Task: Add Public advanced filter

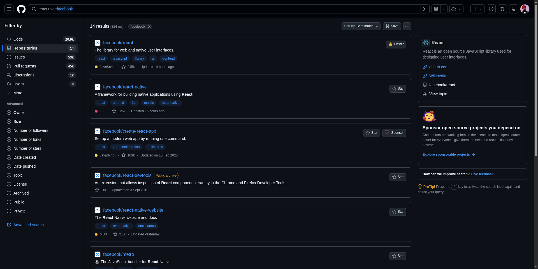Action: click(x=41, y=202)
